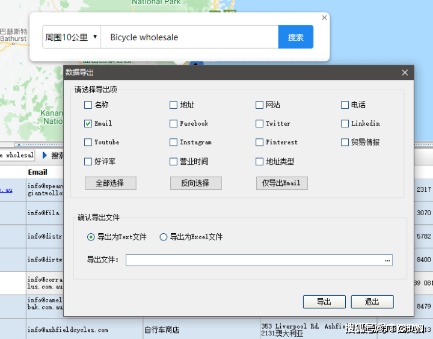Image resolution: width=433 pixels, height=339 pixels.
Task: Click the background keyword field ending in wholesal
Action: click(x=17, y=155)
